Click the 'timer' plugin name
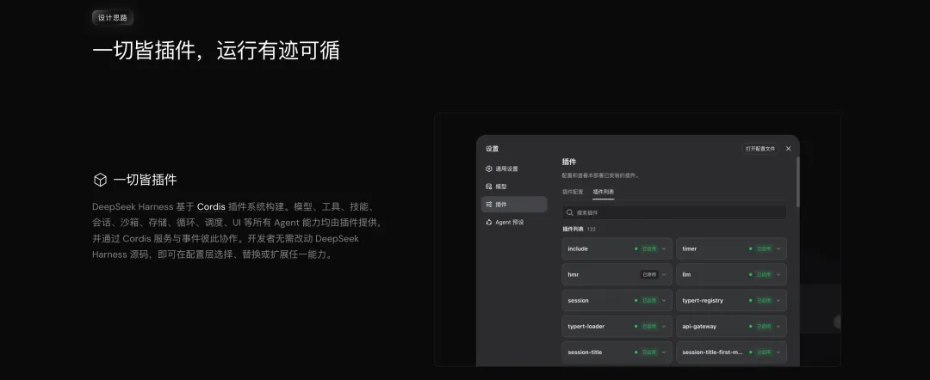 (689, 248)
